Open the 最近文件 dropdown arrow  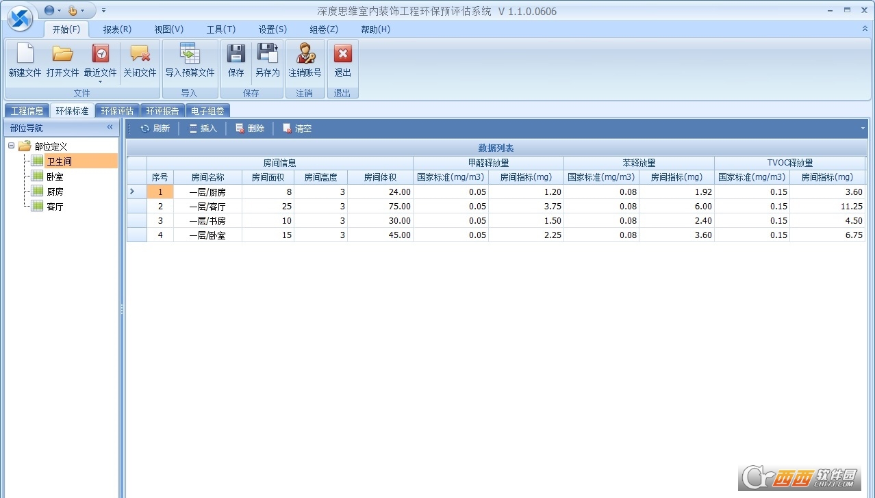click(101, 81)
